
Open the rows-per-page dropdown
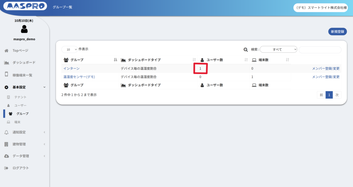coord(69,50)
